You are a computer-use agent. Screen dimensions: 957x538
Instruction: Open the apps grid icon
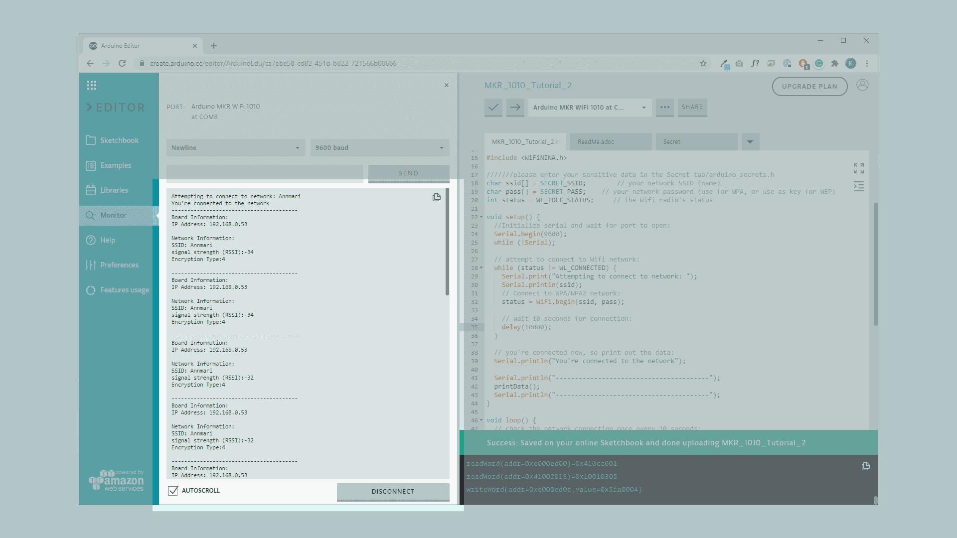[92, 85]
